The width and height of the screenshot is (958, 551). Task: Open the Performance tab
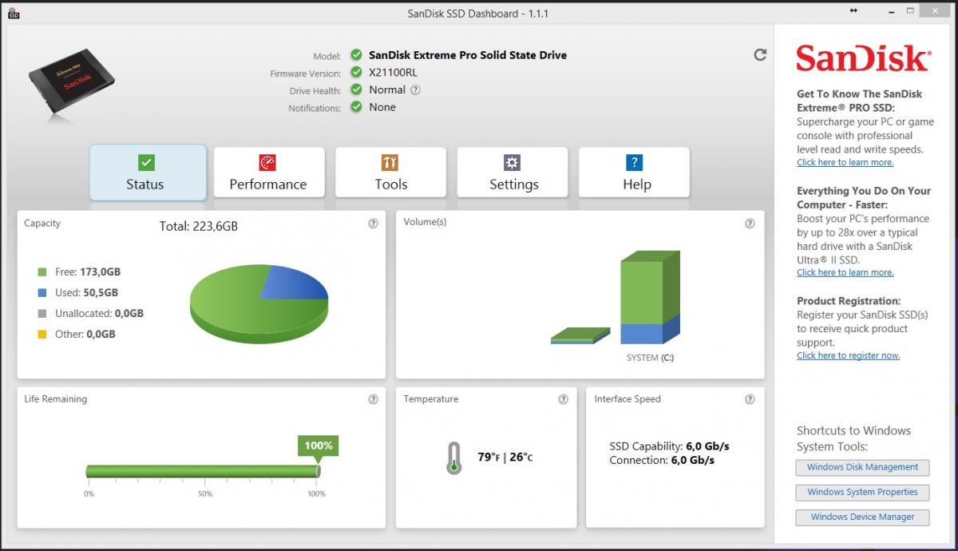pos(268,172)
